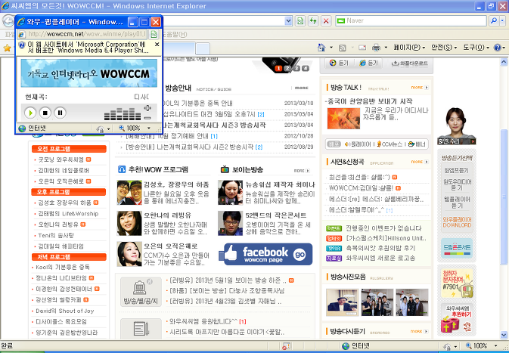
Task: Click stop button in WOWCCM player popup
Action: pos(45,113)
